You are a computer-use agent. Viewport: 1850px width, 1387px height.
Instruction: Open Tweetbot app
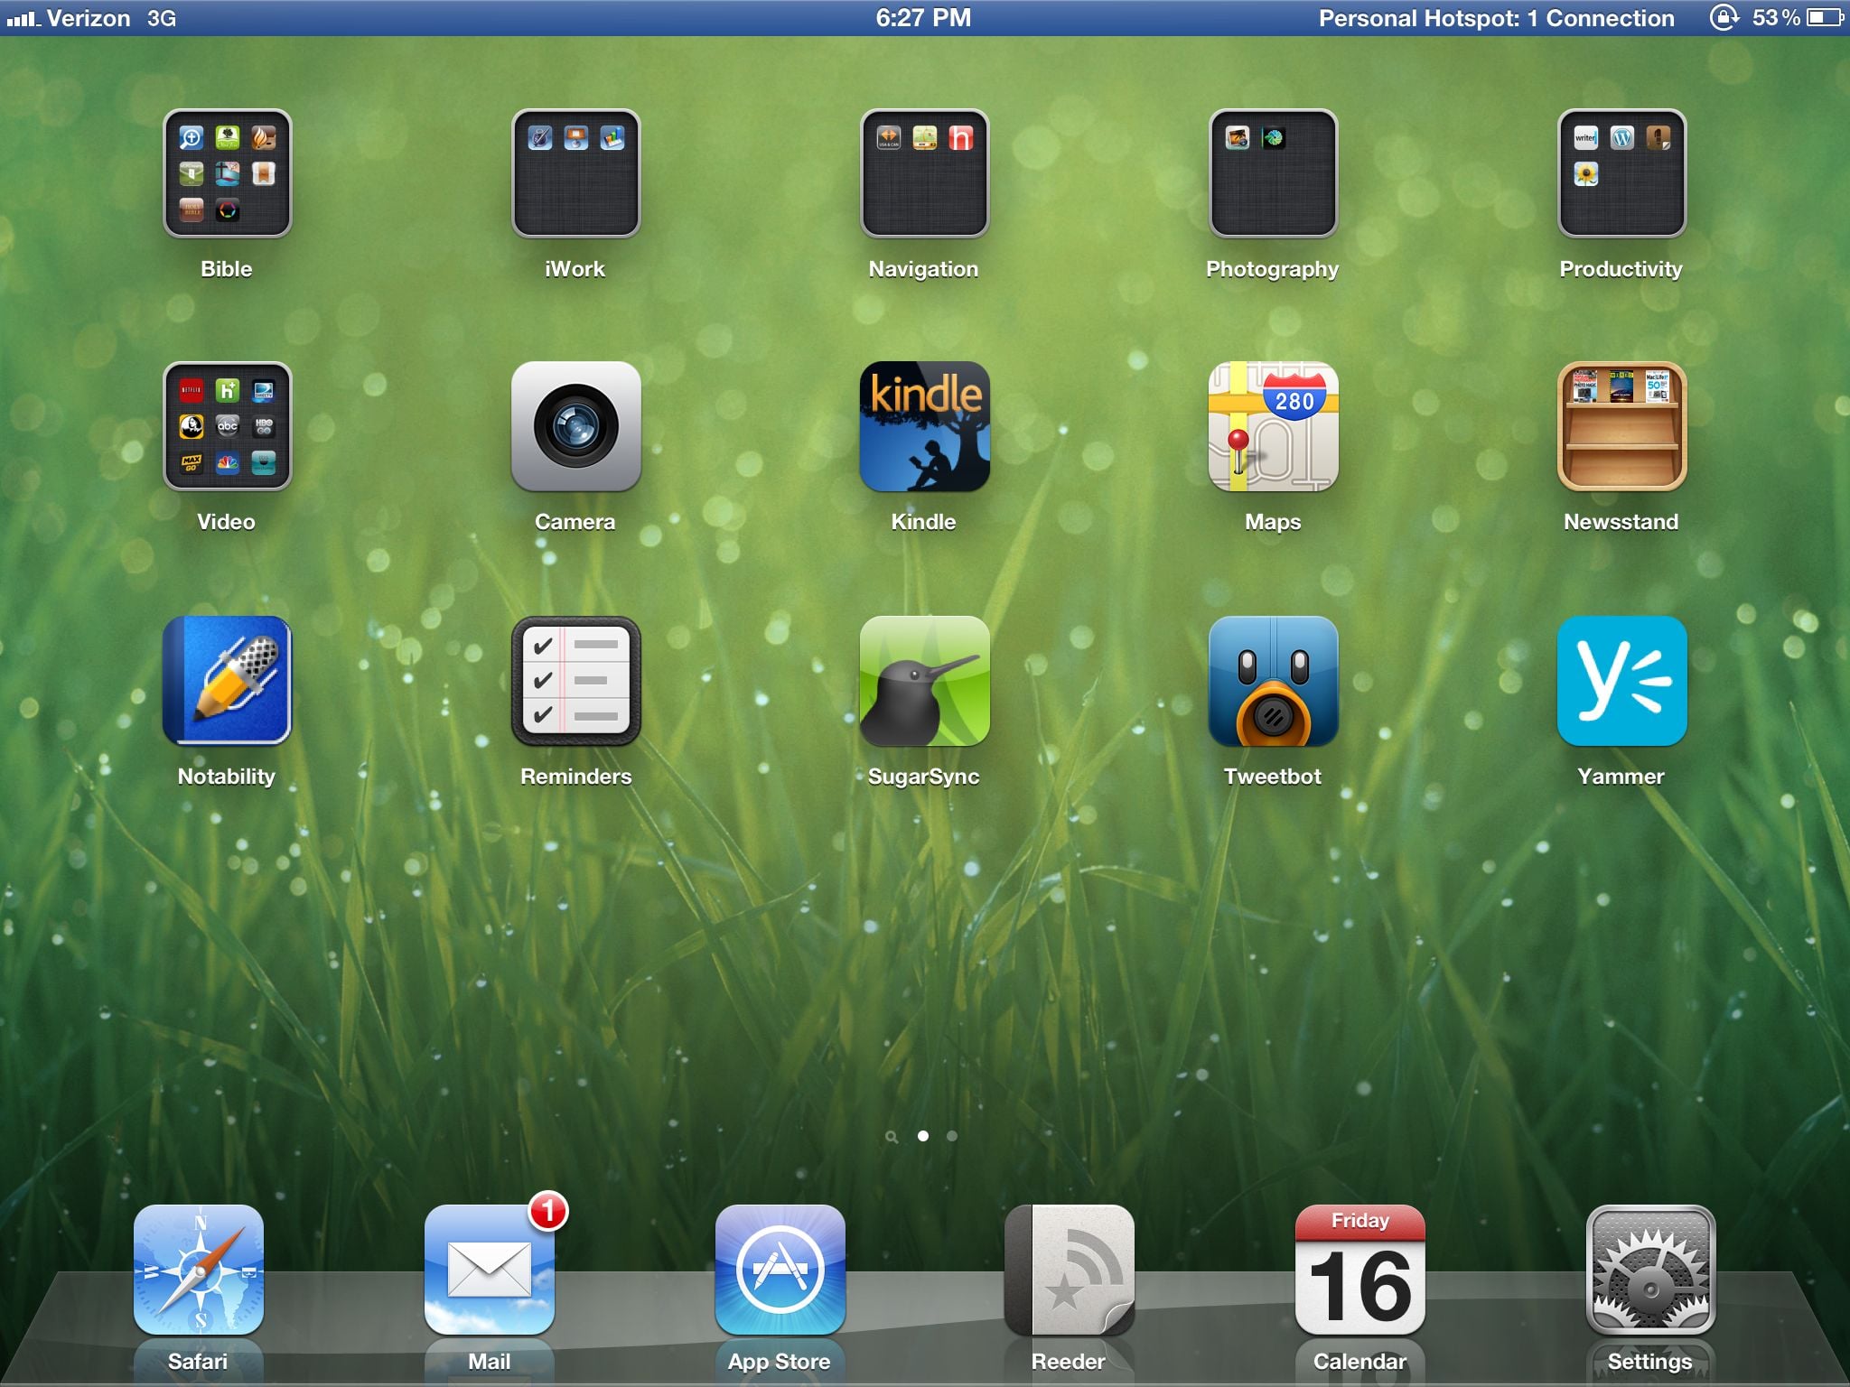click(x=1273, y=681)
